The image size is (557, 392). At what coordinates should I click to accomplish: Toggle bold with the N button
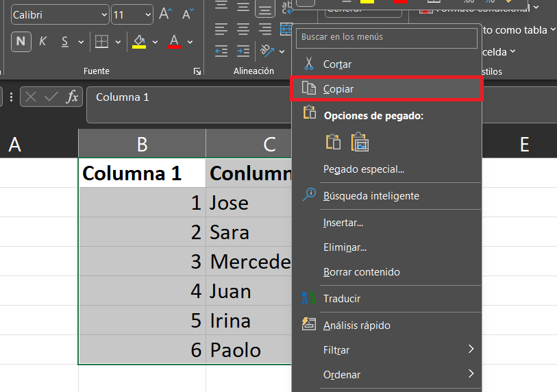click(x=21, y=42)
